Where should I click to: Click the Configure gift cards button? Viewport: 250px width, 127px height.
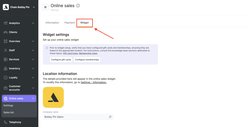tap(61, 60)
